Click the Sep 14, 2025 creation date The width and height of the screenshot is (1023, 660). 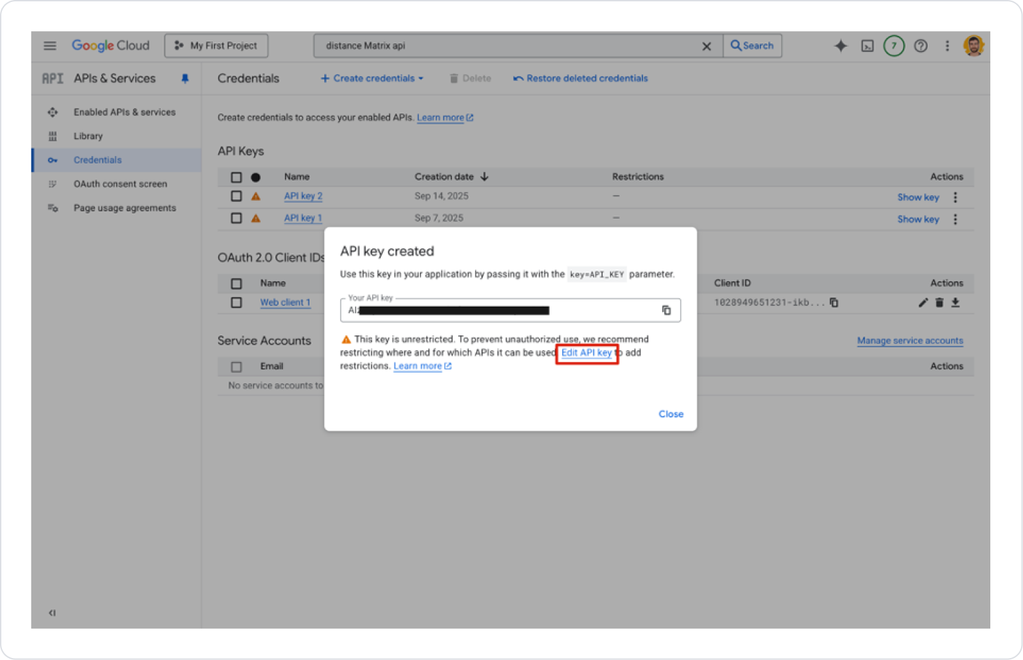[441, 196]
